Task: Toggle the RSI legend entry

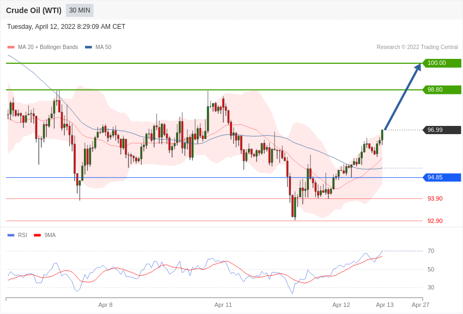Action: tap(17, 235)
